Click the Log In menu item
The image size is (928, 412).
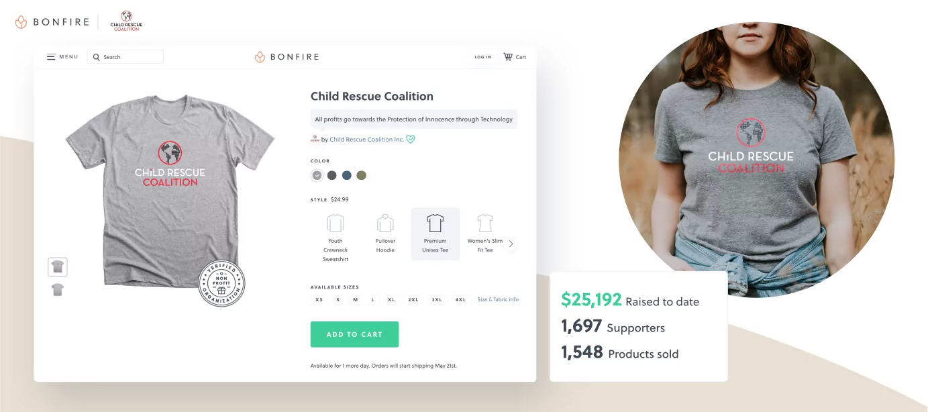[x=482, y=57]
